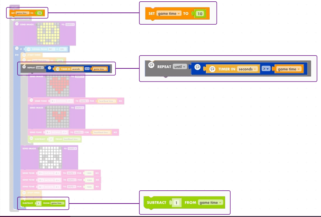Click comment icon on the START TIMER block
Screen dimensions: 321x217
click(x=24, y=55)
